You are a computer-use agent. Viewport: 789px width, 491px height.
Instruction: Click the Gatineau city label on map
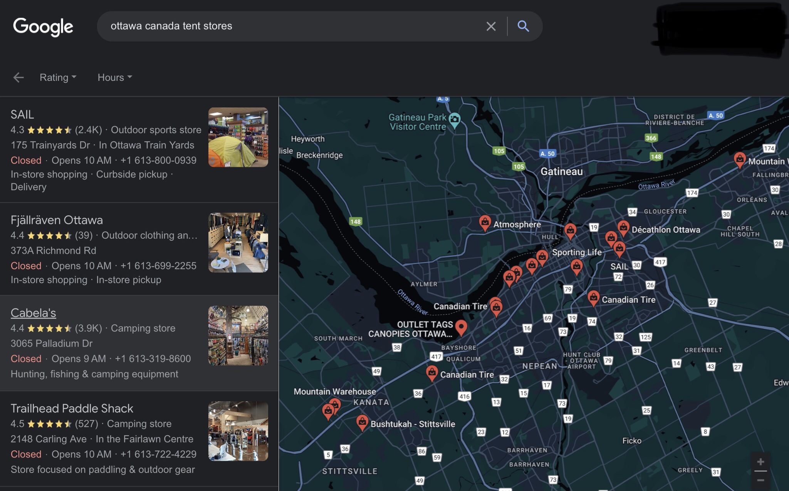561,171
